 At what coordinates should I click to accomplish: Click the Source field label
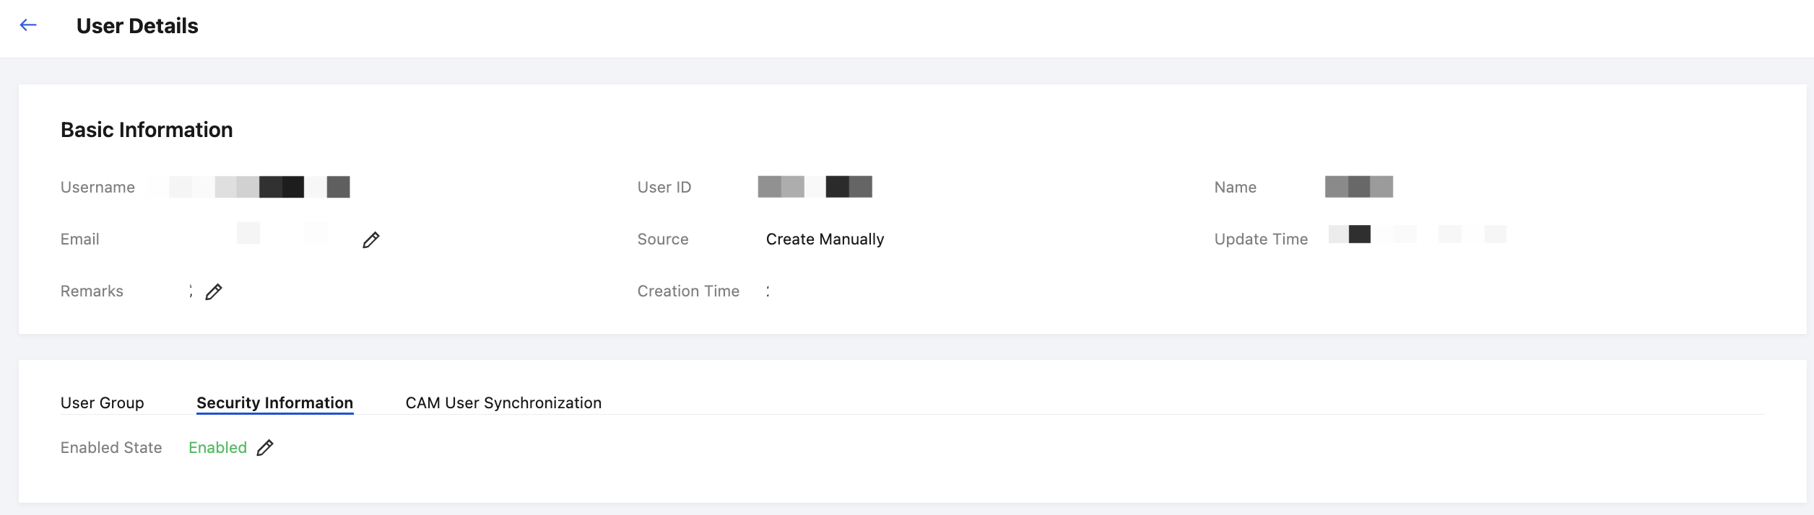pos(663,239)
